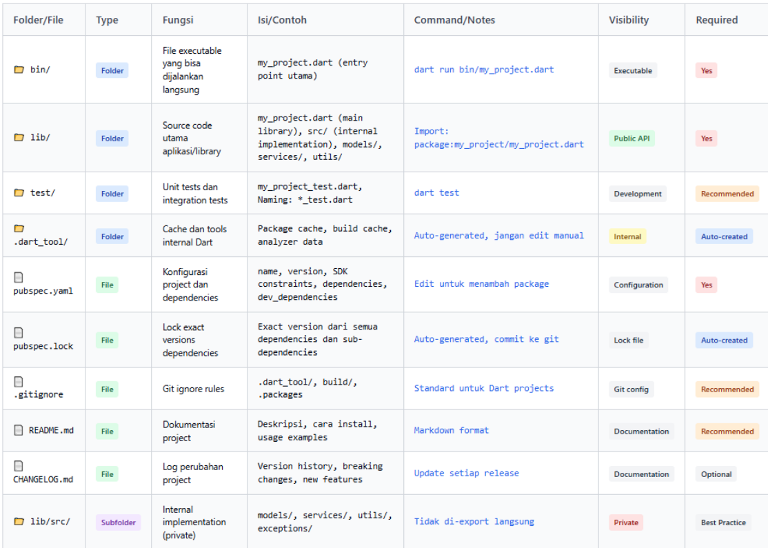Click the README.md file icon
The image size is (768, 548).
(19, 430)
